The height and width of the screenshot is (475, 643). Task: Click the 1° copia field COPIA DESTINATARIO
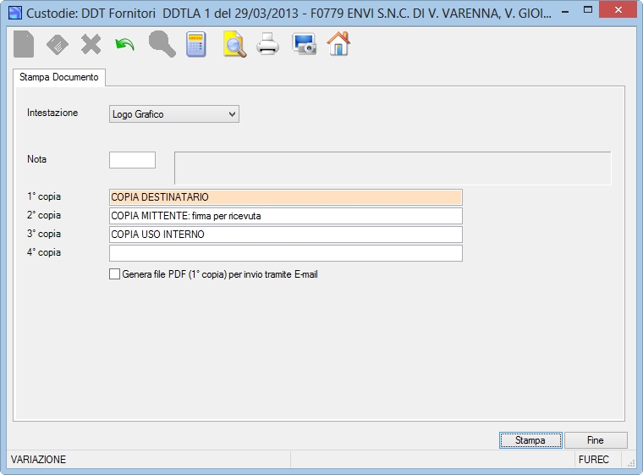pyautogui.click(x=286, y=197)
